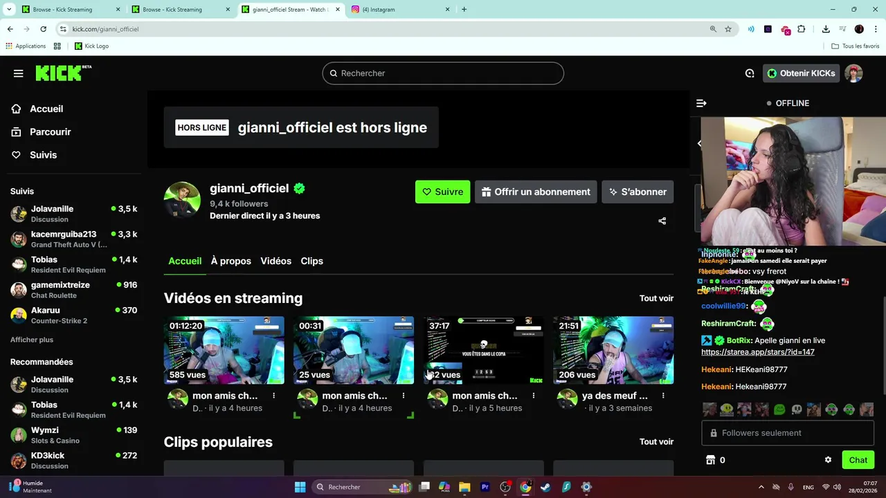Collapse the chat panel toggle icon
The width and height of the screenshot is (886, 498).
701,103
